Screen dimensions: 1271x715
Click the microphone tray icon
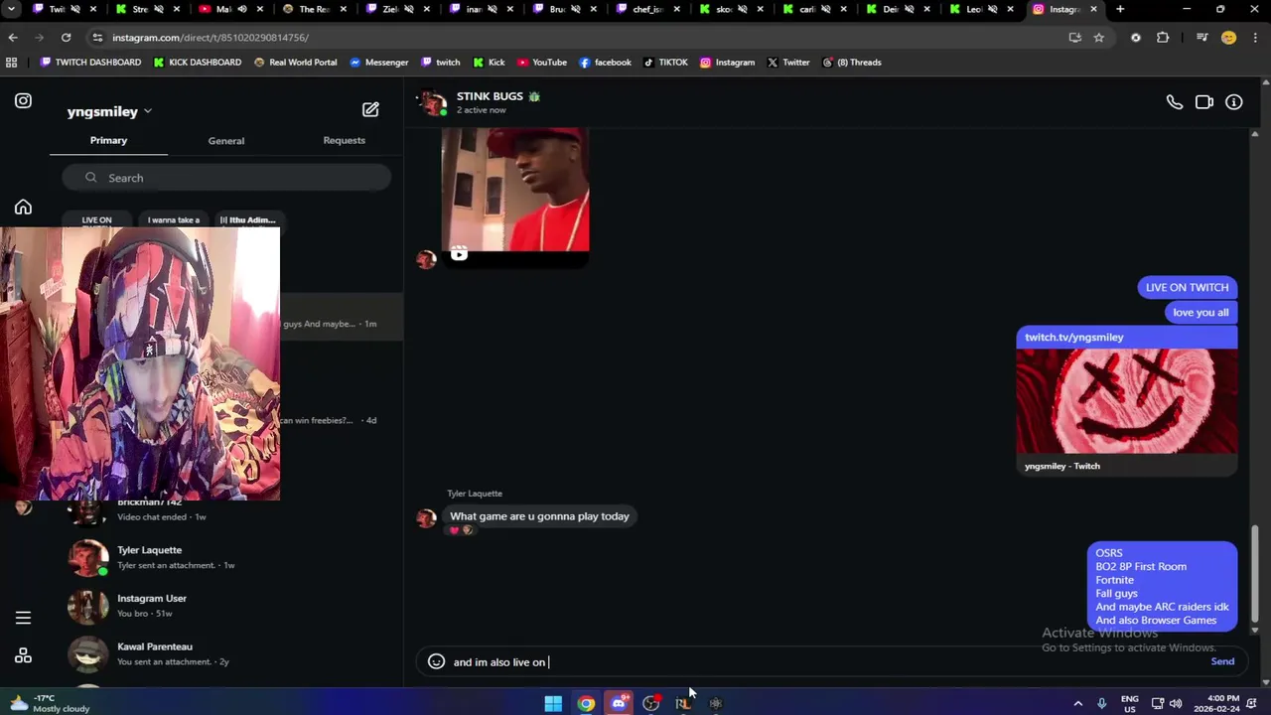tap(1102, 703)
